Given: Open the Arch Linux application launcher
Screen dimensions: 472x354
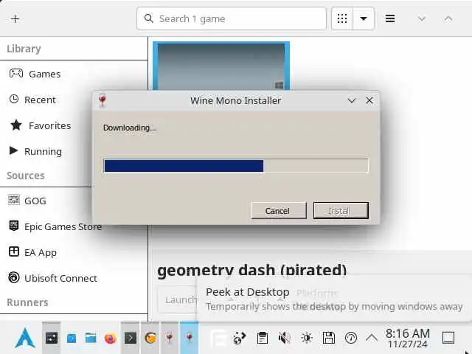Looking at the screenshot, I should point(25,338).
